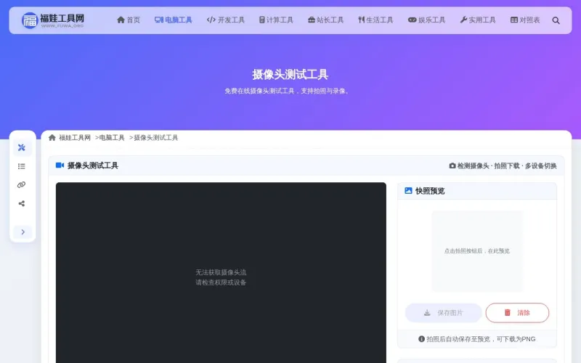Screen dimensions: 581x363
Task: Click the picture icon beside 快照预览
Action: click(x=408, y=191)
